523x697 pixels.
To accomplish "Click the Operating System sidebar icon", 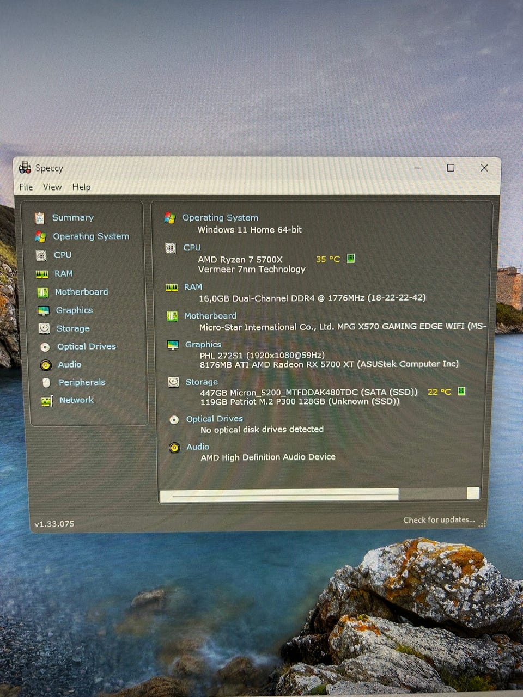I will pos(40,236).
